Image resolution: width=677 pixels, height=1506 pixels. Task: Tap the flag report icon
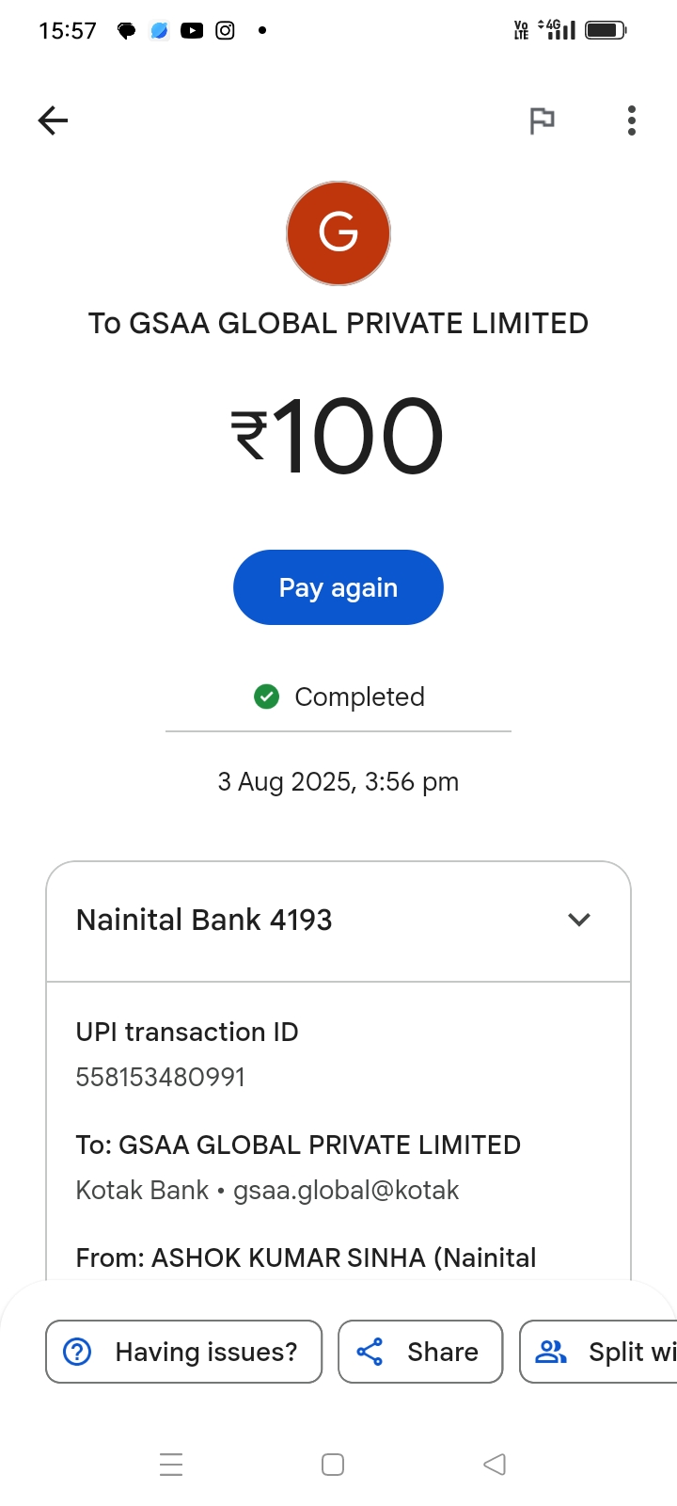pos(542,120)
